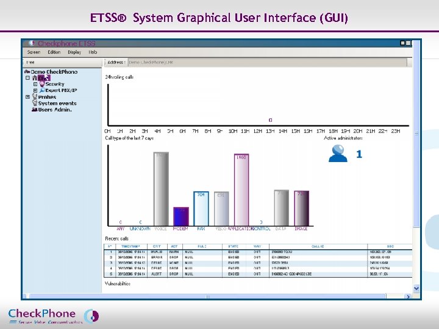Click the vertical scrollbar track

click(416, 256)
